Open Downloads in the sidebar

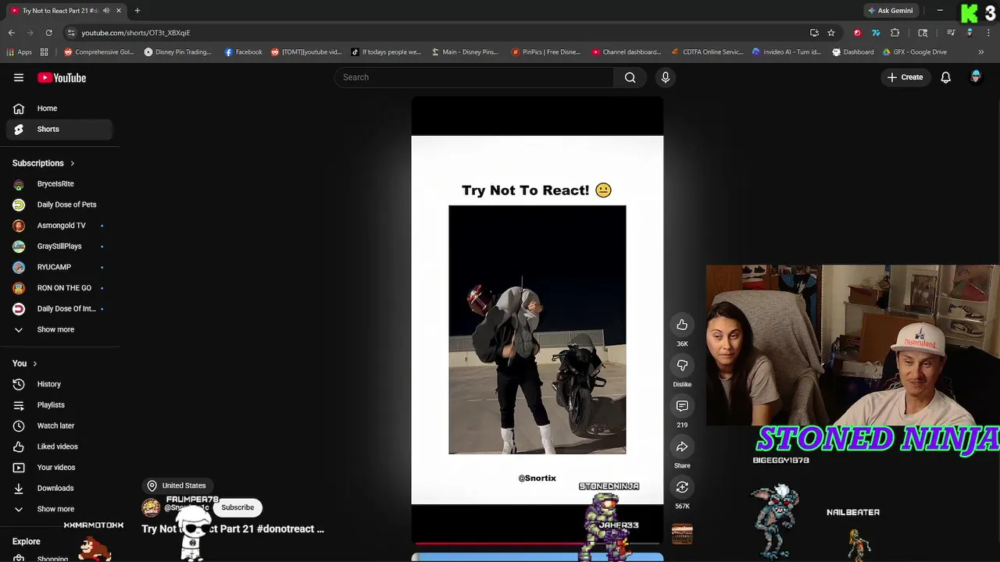tap(59, 488)
